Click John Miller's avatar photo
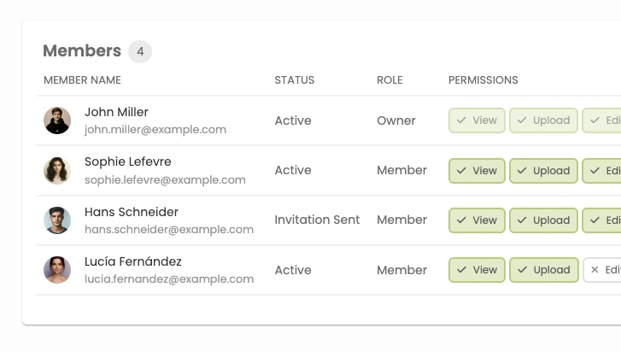 pyautogui.click(x=57, y=120)
